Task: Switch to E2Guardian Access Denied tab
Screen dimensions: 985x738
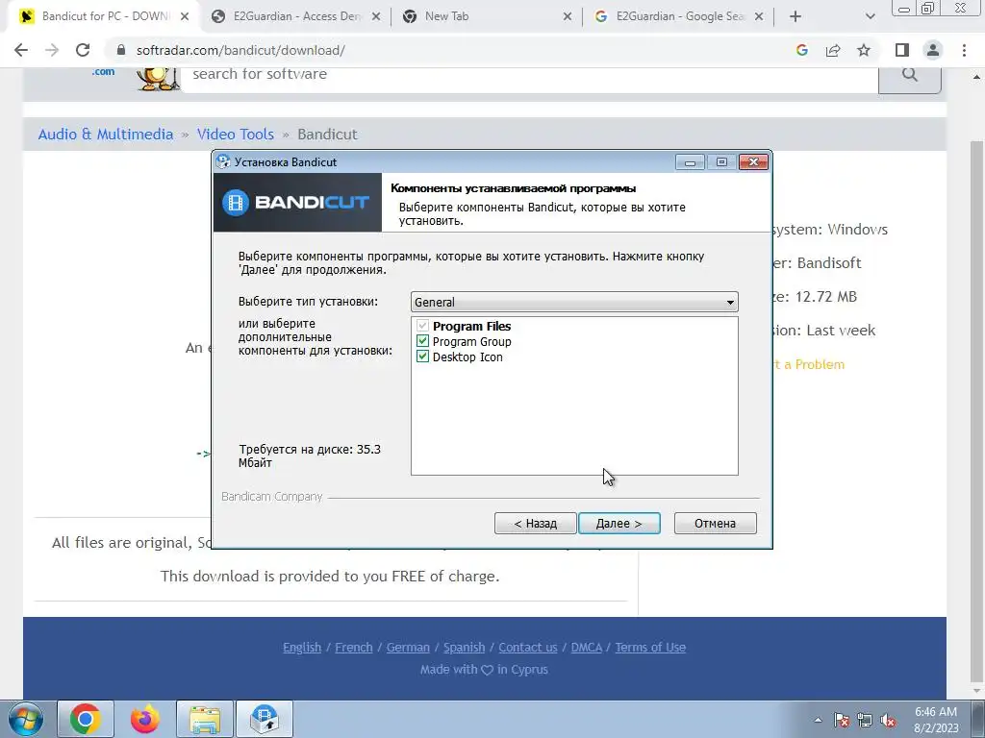Action: [x=296, y=16]
